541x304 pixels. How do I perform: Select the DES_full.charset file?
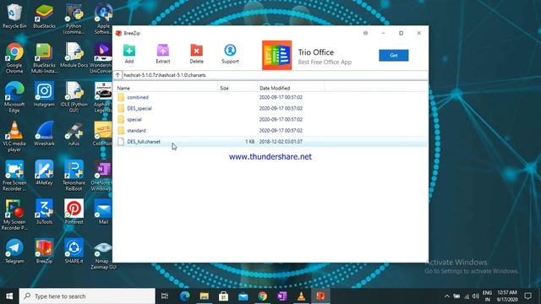[270, 142]
